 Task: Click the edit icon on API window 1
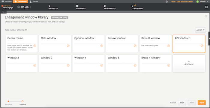click(x=202, y=46)
